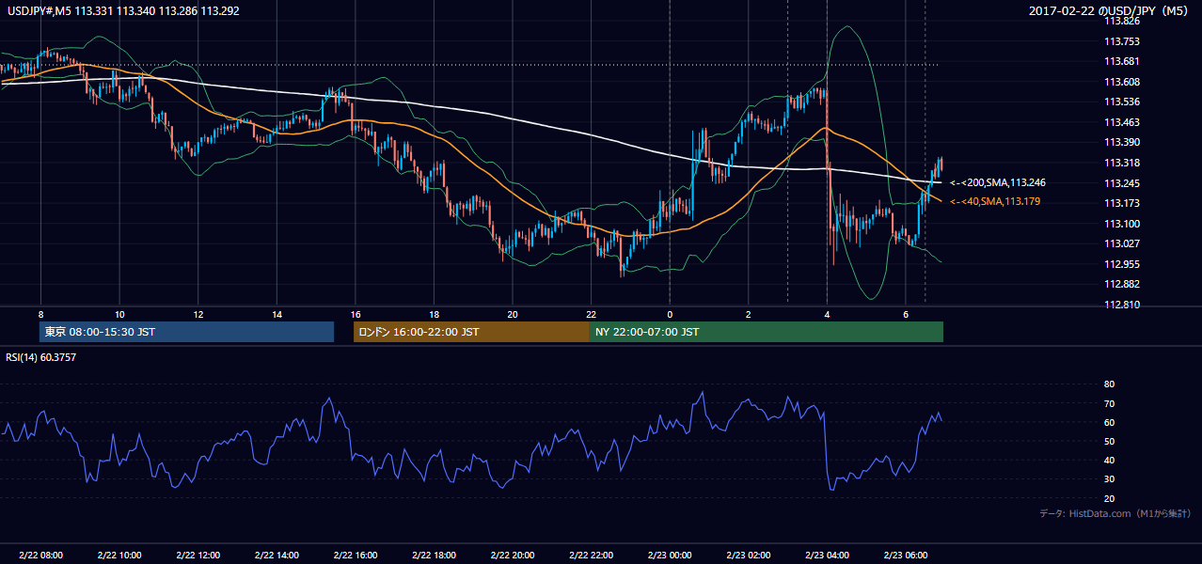Click the 2/22 18:00 date label

(434, 556)
